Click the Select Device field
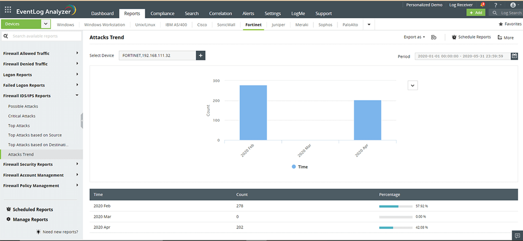Image resolution: width=523 pixels, height=241 pixels. coord(157,55)
